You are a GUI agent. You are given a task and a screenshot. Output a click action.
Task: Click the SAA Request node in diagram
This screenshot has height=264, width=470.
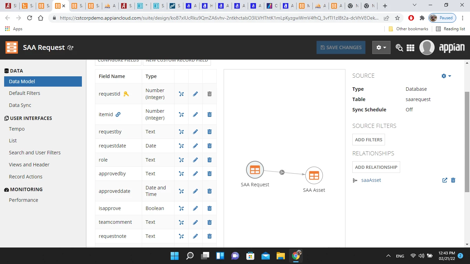255,170
